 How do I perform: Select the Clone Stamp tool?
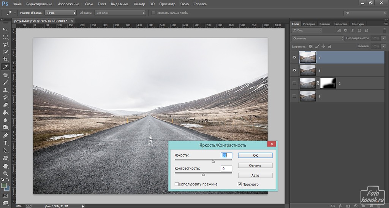click(5, 90)
